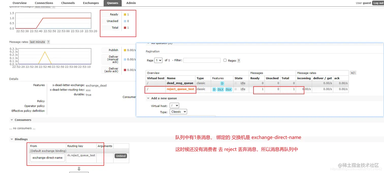The height and width of the screenshot is (173, 384).
Task: Sort the table by deliver / get column
Action: (x=323, y=78)
